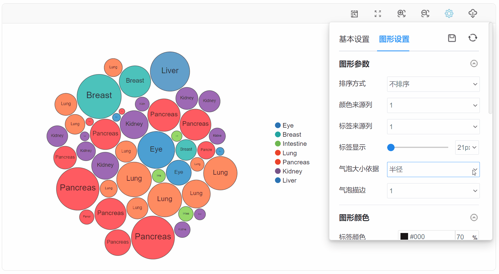Screen dimensions: 499x274
Task: Open the 标签来源列 dropdown
Action: pyautogui.click(x=433, y=127)
